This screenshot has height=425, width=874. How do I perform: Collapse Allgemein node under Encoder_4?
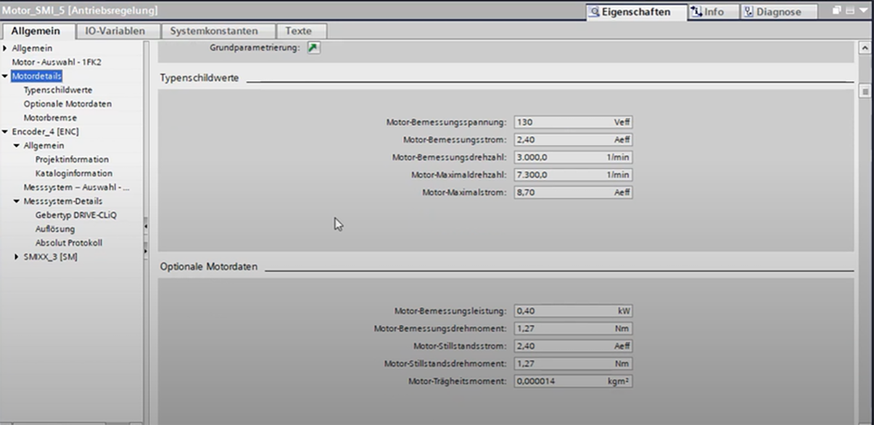(x=17, y=146)
